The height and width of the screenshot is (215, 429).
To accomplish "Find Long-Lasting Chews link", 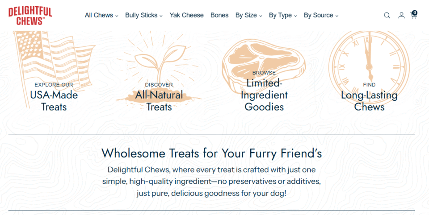I will coord(369,101).
